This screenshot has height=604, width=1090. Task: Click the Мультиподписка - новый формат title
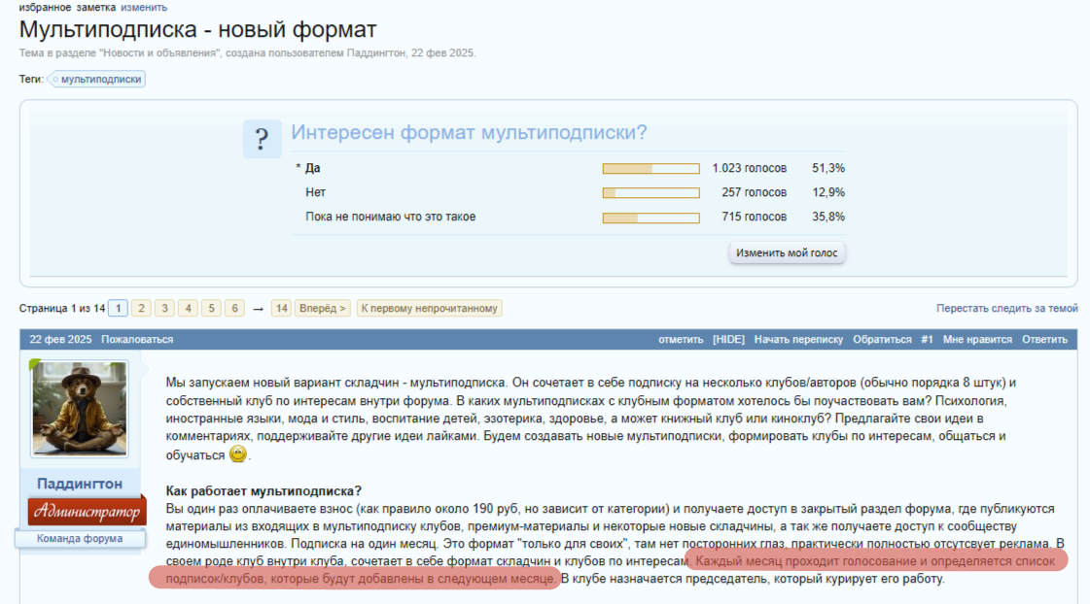coord(197,30)
